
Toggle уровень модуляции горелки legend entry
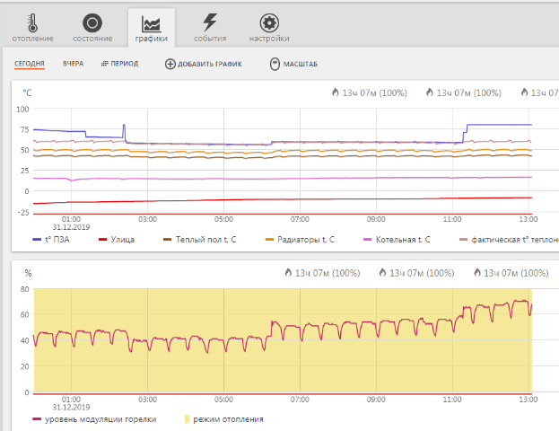point(94,419)
